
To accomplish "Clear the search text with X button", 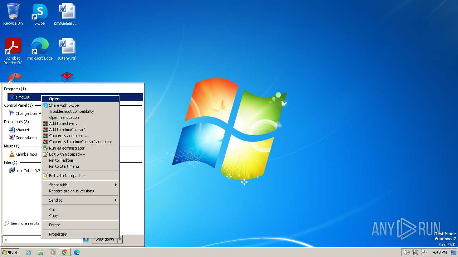I will coord(86,240).
